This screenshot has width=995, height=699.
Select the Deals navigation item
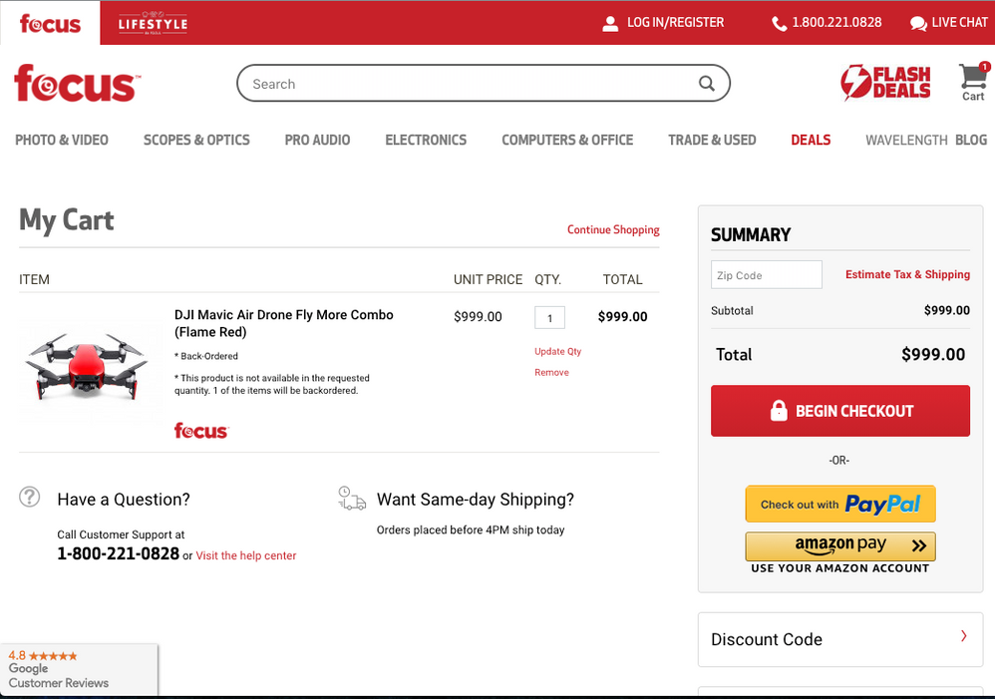point(810,140)
